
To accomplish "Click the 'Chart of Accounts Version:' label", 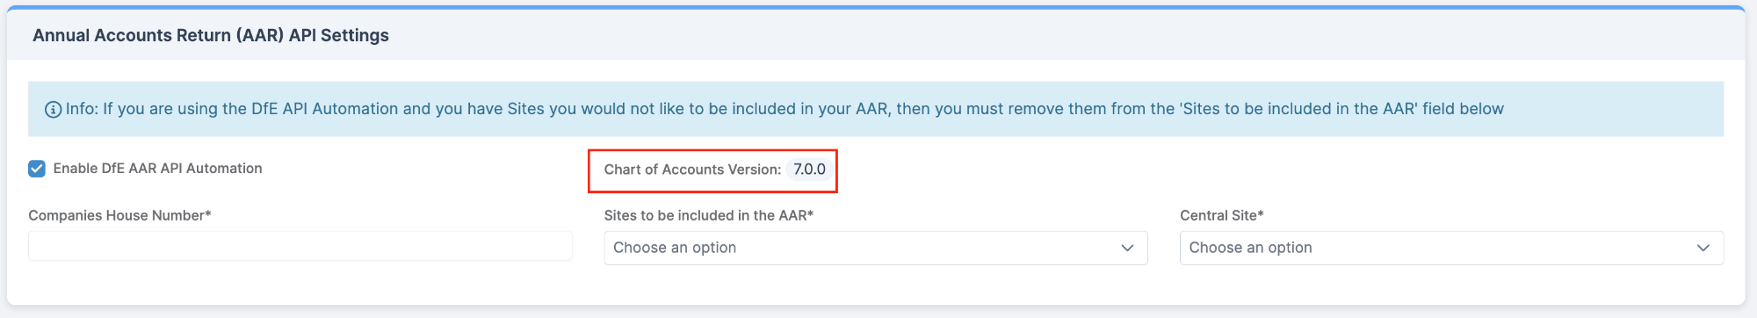I will coord(692,170).
